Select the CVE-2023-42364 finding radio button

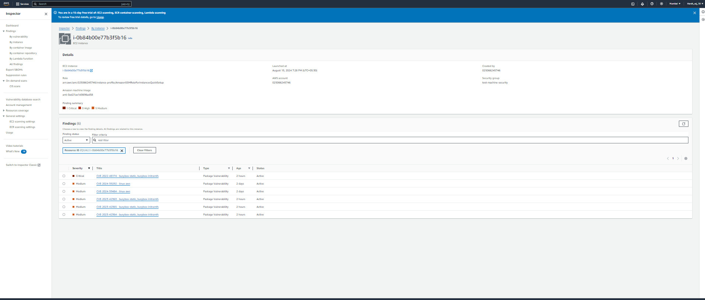coord(64,215)
